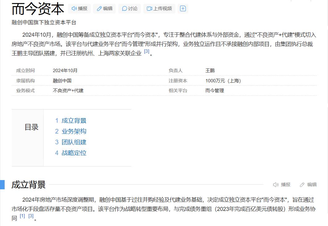Click the label 业务模式
The height and width of the screenshot is (226, 328).
coord(25,91)
